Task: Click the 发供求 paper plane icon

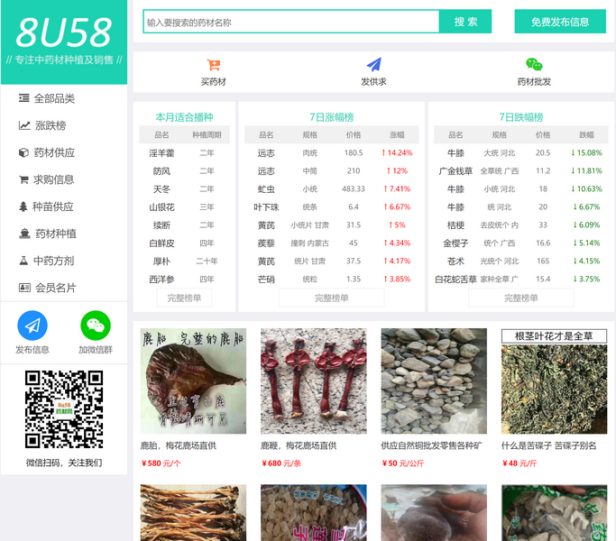Action: coord(374,65)
